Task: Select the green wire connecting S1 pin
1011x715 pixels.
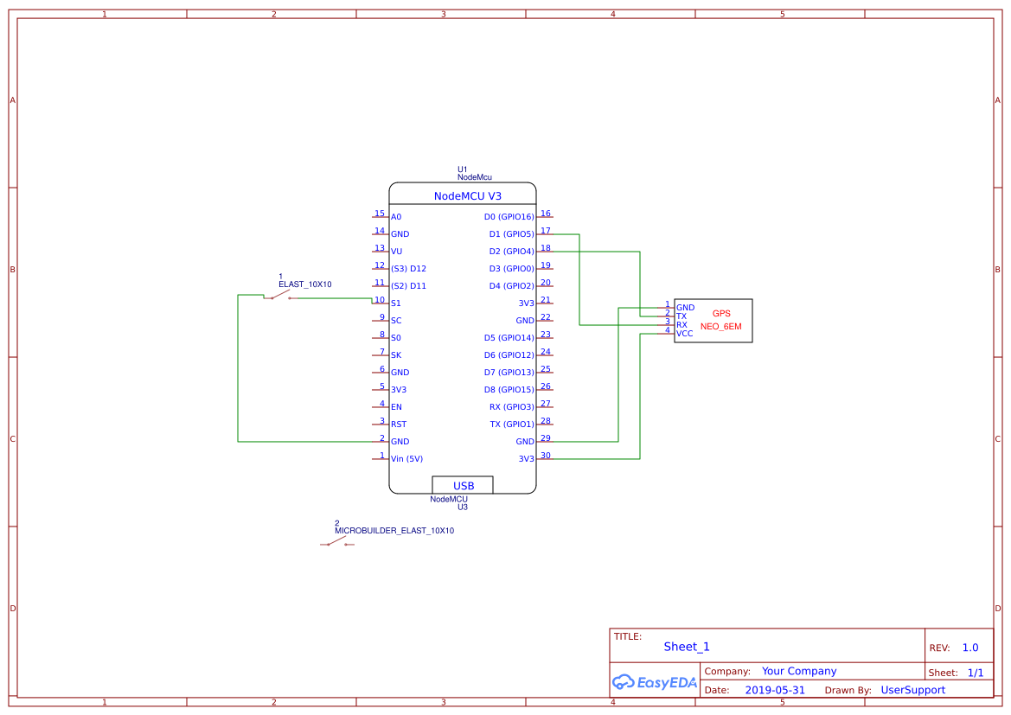Action: pyautogui.click(x=337, y=299)
